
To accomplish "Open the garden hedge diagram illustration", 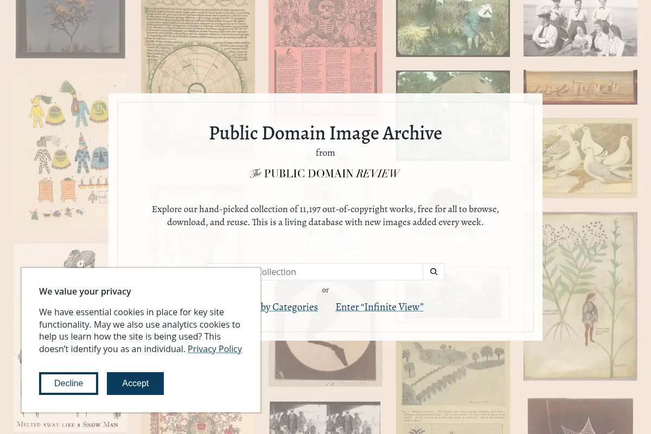I will (453, 388).
